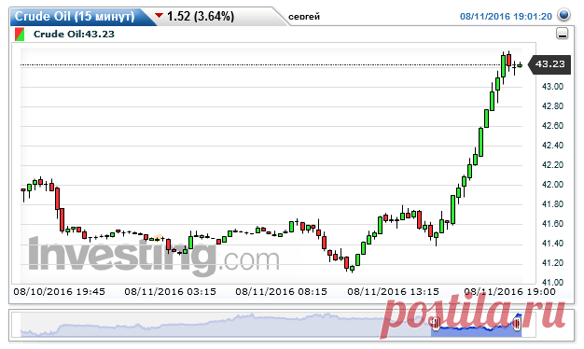Click the red-green Crude Oil legend icon
The height and width of the screenshot is (349, 584).
tap(20, 35)
